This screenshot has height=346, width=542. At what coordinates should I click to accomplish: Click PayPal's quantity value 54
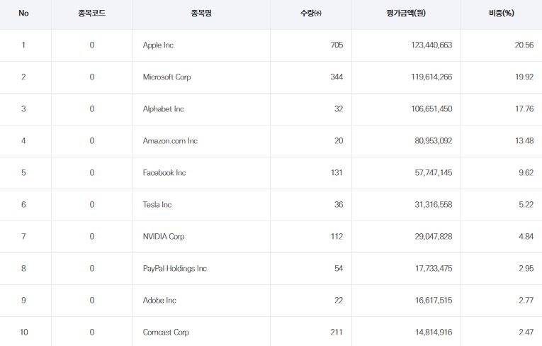tap(339, 268)
